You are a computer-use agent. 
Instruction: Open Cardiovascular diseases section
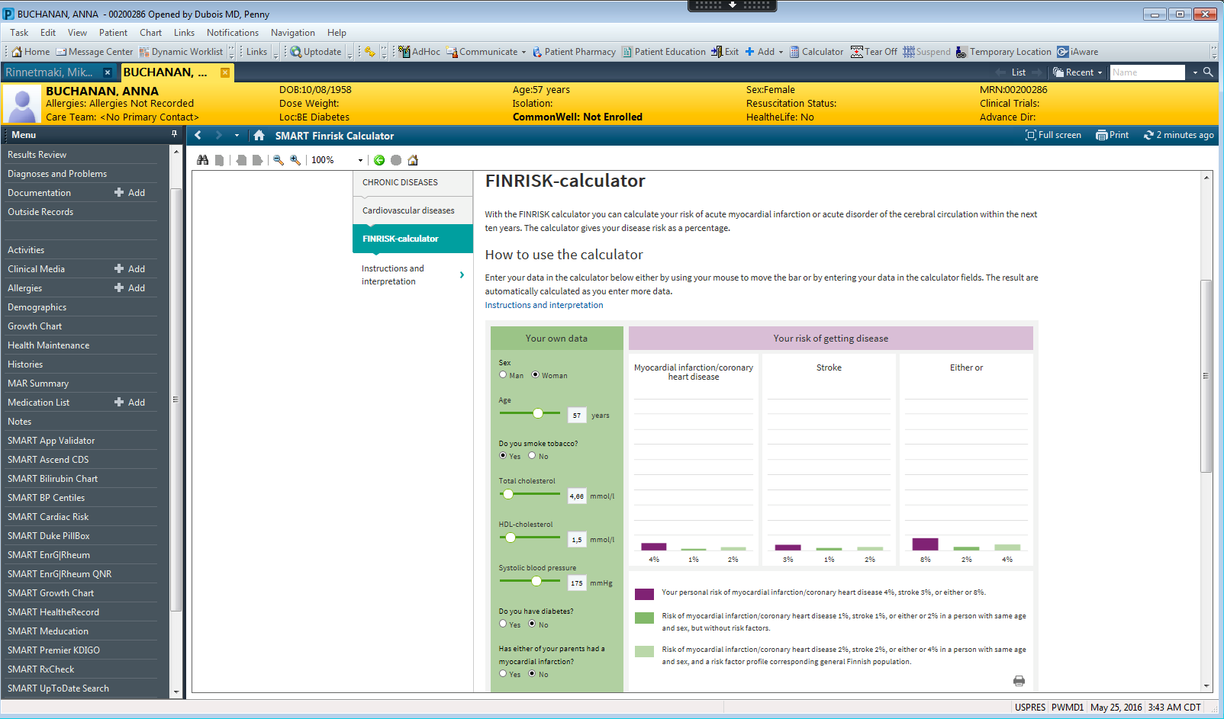[x=412, y=210]
